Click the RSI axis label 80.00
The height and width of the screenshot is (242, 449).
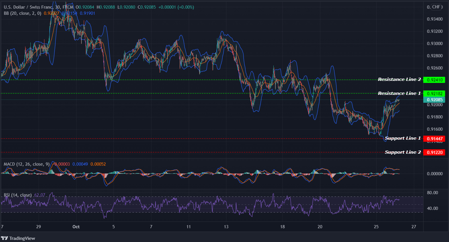pyautogui.click(x=432, y=193)
